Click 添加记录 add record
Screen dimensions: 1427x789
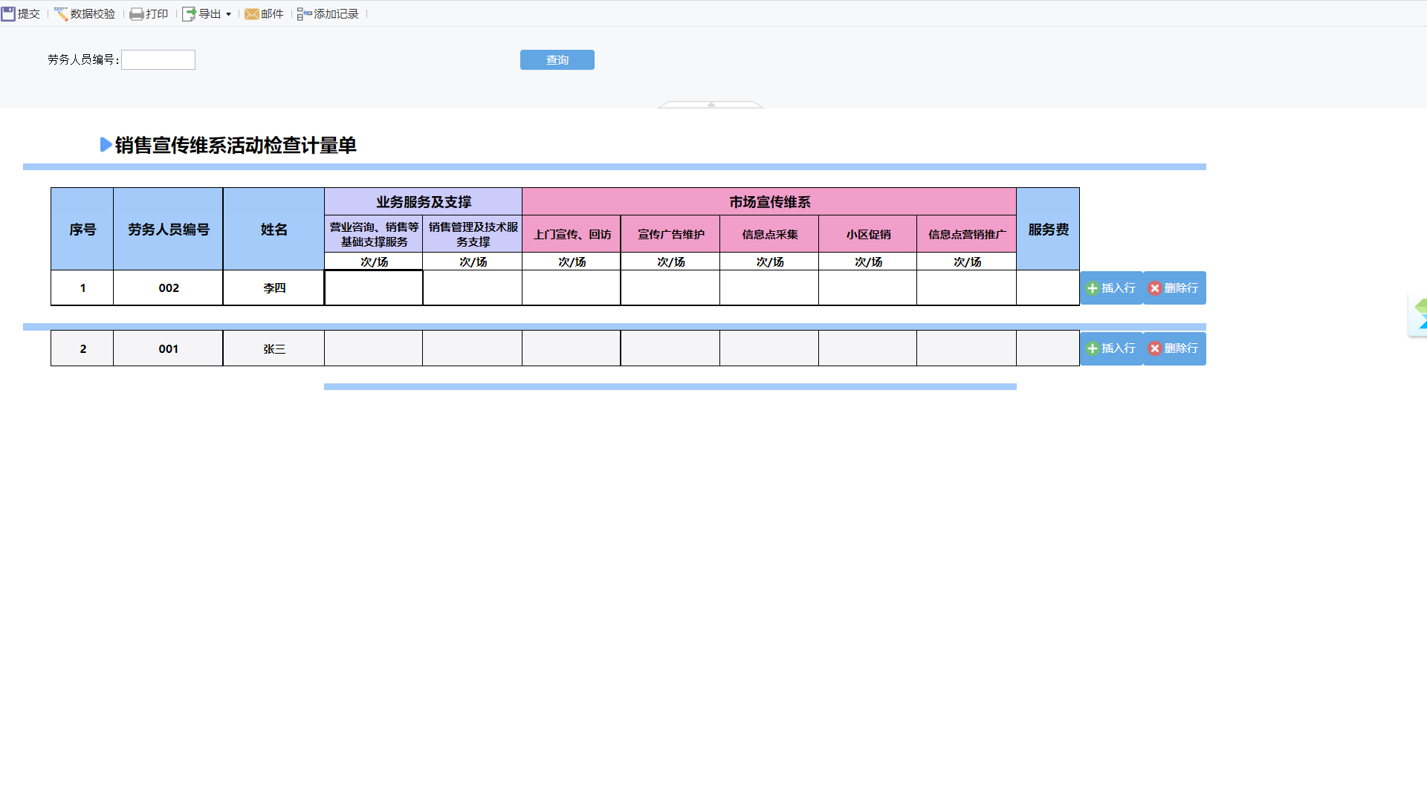tap(328, 14)
